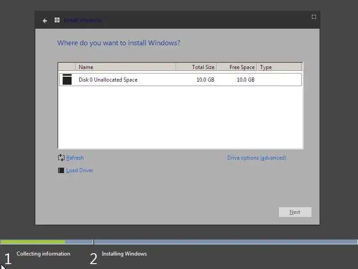Click the Install Windows title text
The width and height of the screenshot is (358, 269).
(83, 20)
